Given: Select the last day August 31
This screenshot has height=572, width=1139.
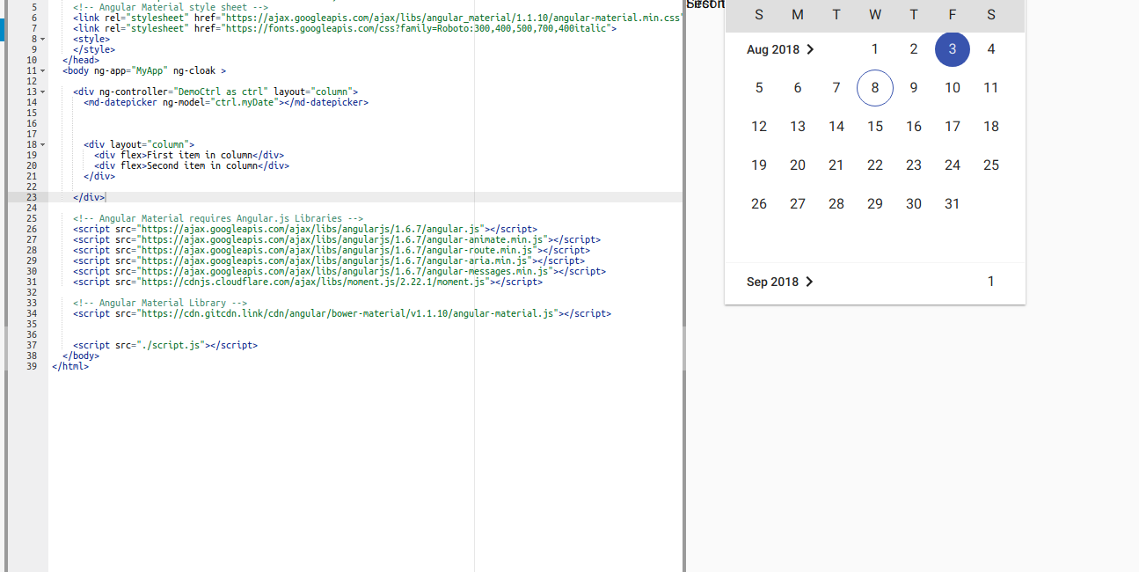Looking at the screenshot, I should (x=952, y=203).
